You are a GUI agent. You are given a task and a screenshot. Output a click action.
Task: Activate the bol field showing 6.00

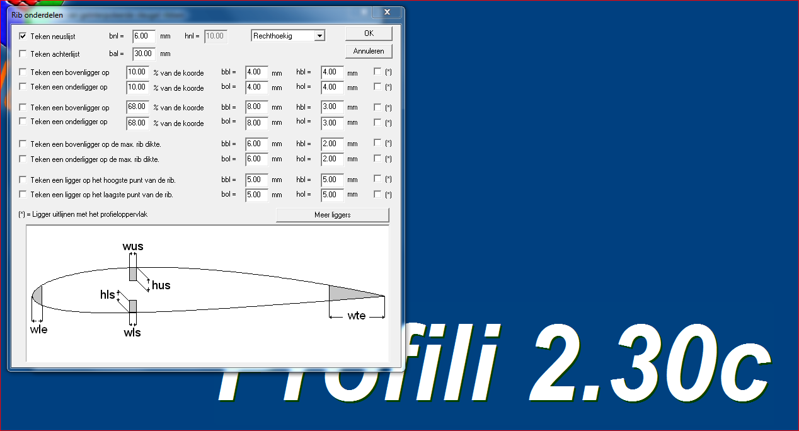257,159
